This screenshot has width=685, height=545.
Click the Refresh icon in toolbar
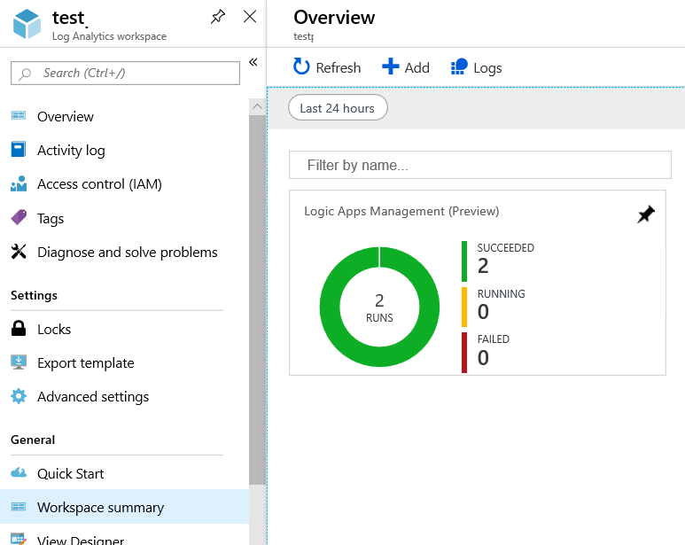pos(302,67)
